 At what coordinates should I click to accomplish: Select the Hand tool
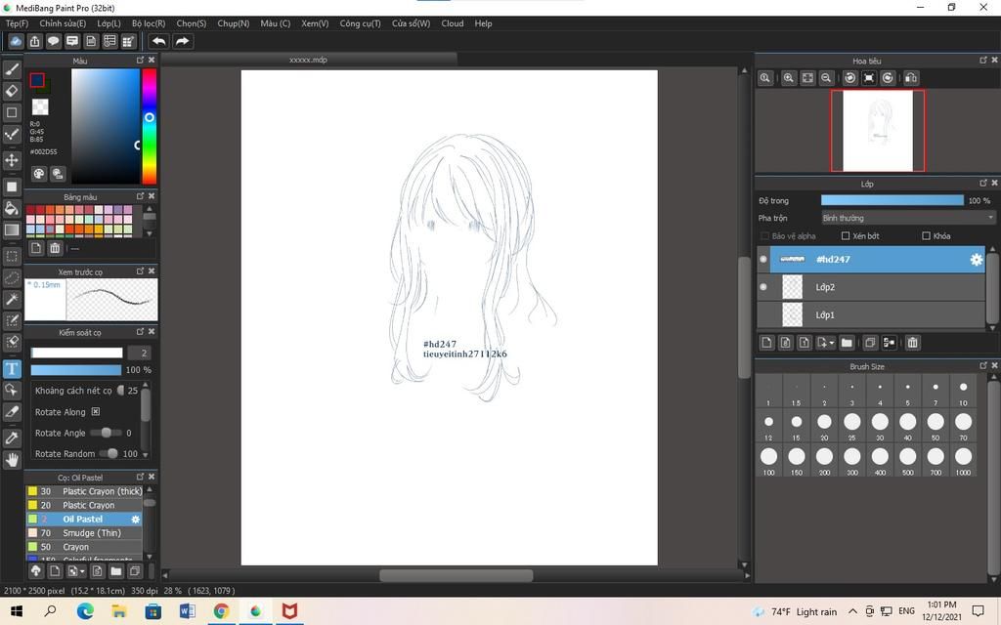12,460
